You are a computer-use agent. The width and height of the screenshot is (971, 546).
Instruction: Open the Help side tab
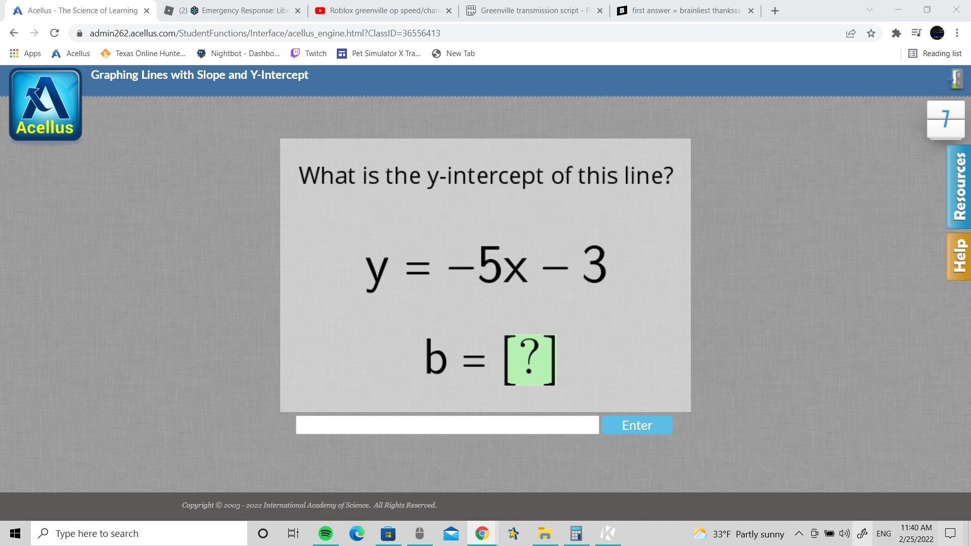point(959,256)
